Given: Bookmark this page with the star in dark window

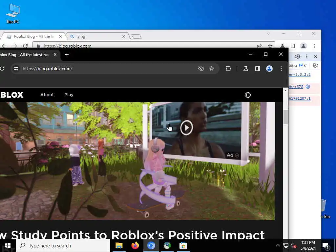Looking at the screenshot, I should (212, 69).
